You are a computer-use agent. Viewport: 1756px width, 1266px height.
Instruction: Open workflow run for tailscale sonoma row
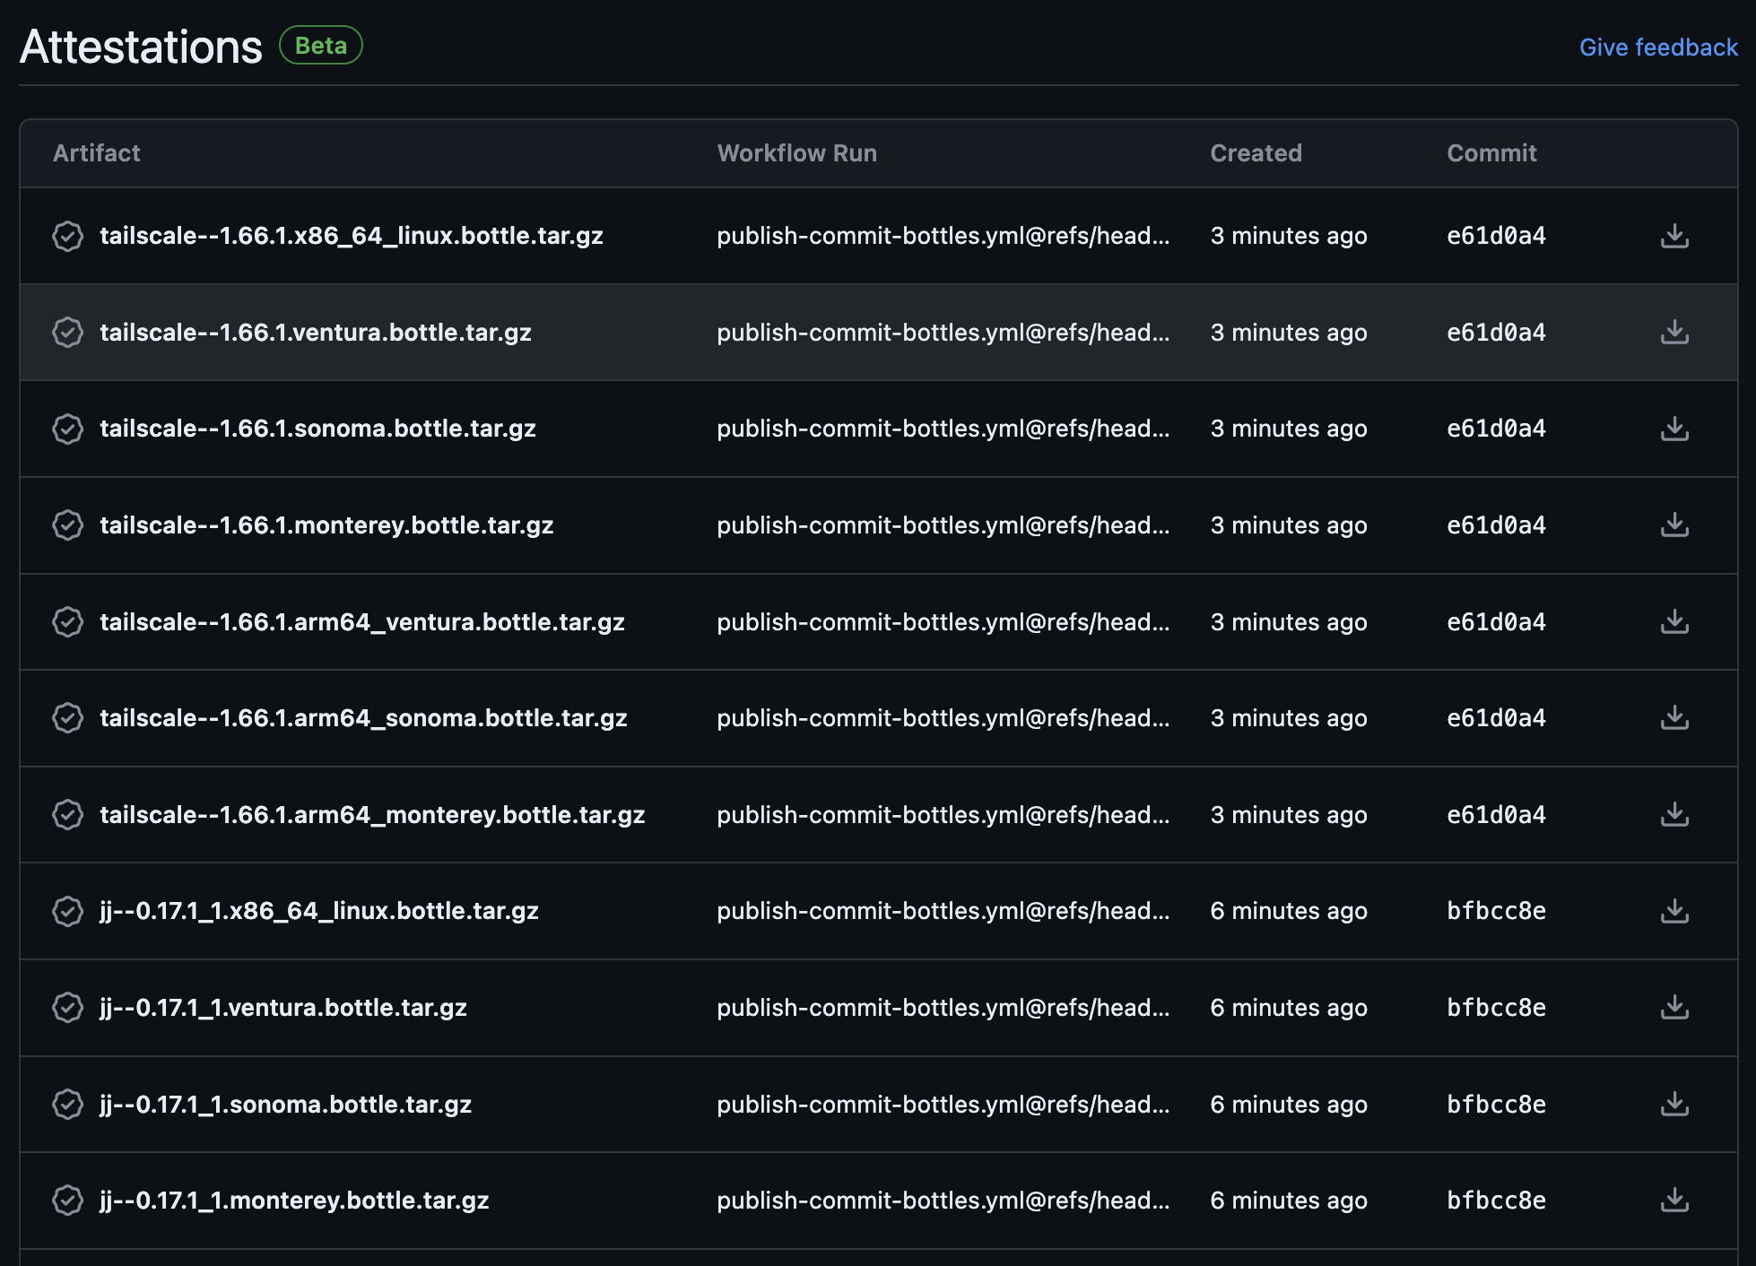tap(943, 429)
